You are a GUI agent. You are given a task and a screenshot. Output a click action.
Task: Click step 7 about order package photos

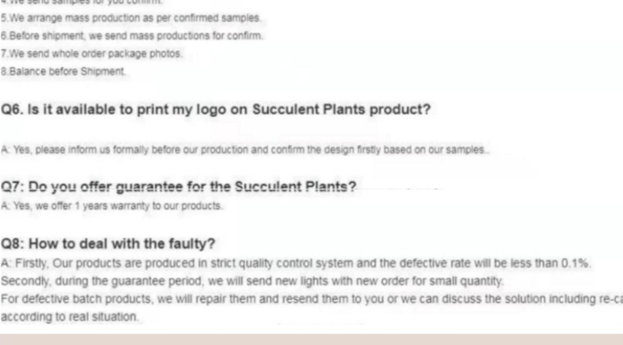point(91,54)
